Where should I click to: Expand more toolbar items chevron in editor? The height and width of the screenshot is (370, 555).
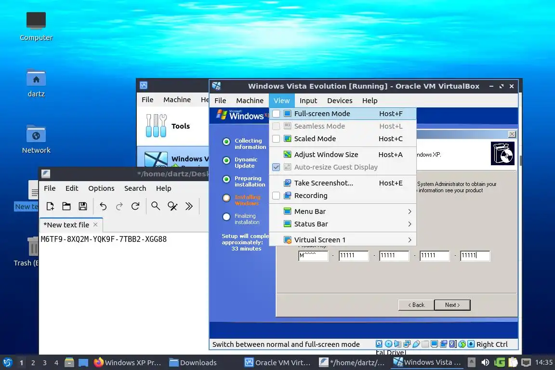click(189, 206)
